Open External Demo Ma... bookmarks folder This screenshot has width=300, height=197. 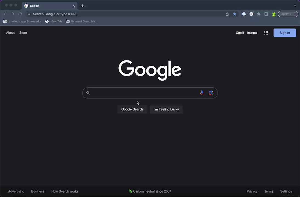coord(81,21)
